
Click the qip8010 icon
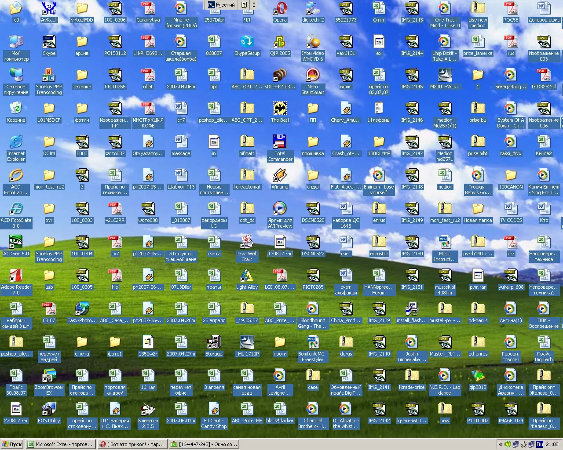click(x=478, y=379)
